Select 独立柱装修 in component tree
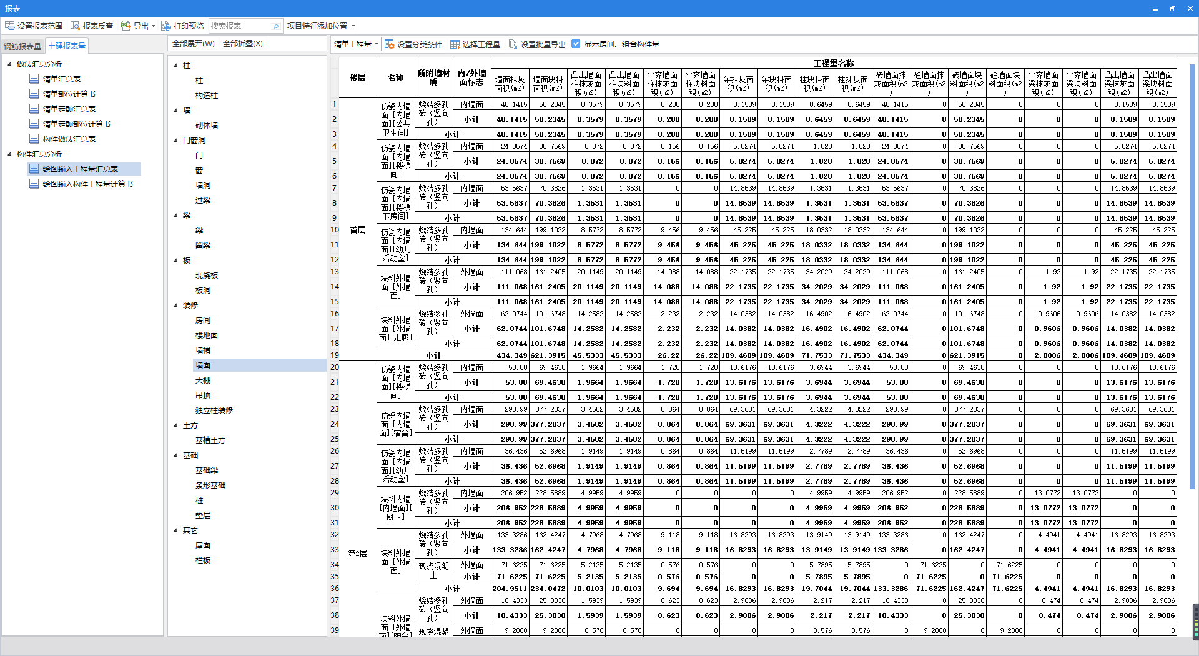This screenshot has height=656, width=1199. 214,410
